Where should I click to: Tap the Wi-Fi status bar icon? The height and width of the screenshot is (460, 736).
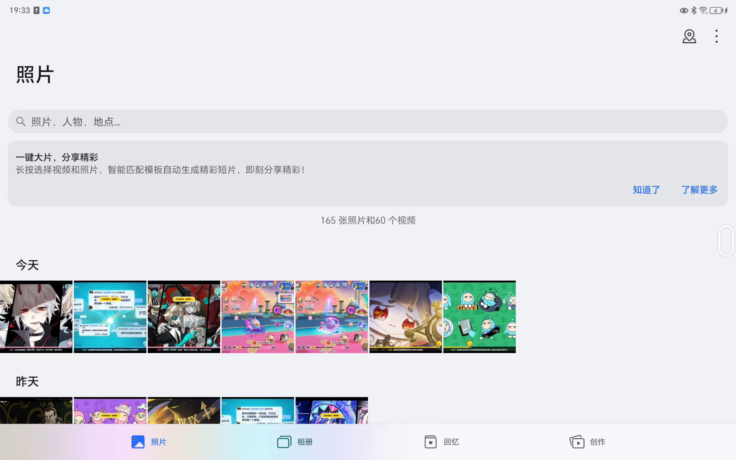(703, 10)
